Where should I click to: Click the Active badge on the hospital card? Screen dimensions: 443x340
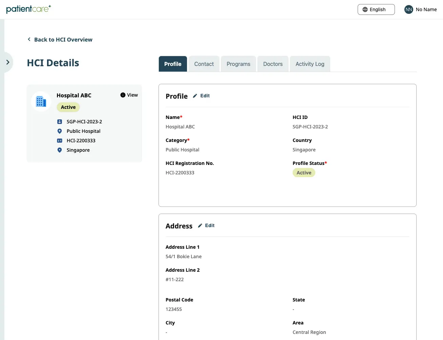pos(68,107)
